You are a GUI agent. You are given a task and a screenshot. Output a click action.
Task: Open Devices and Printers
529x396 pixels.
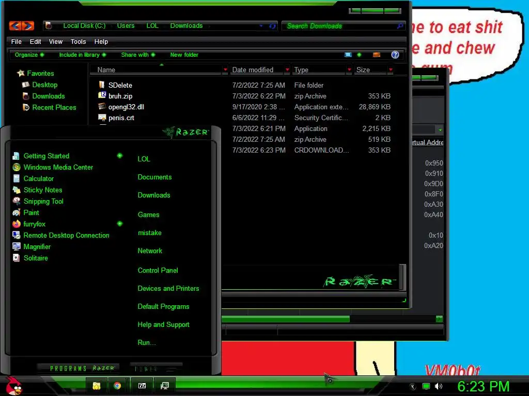[x=168, y=288]
